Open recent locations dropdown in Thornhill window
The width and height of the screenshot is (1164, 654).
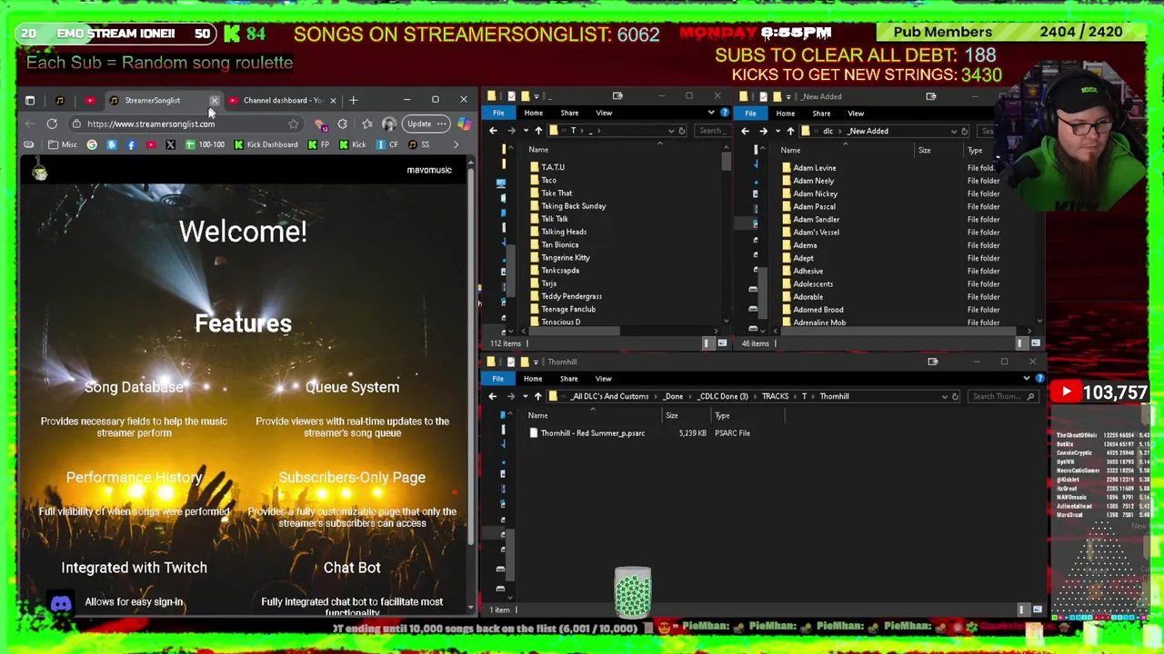[525, 396]
